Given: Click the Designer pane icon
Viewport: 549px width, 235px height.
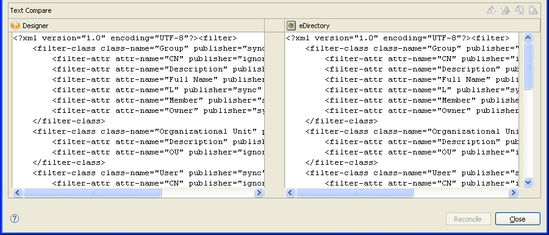Looking at the screenshot, I should coord(15,26).
